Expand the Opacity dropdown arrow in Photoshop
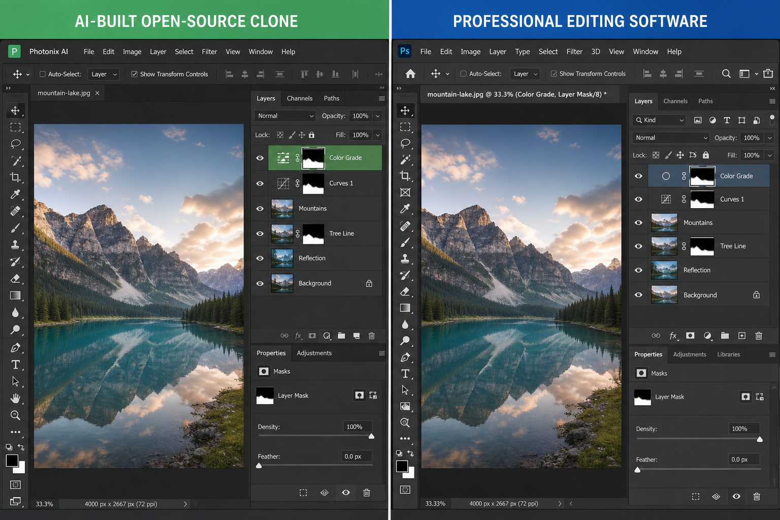The width and height of the screenshot is (780, 520). 770,138
